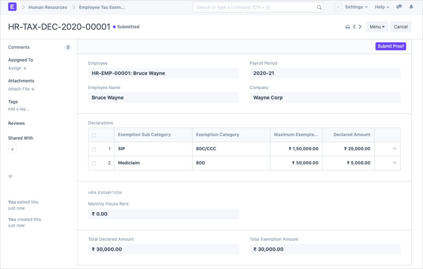423x269 pixels.
Task: Click the previous document arrow
Action: point(355,26)
